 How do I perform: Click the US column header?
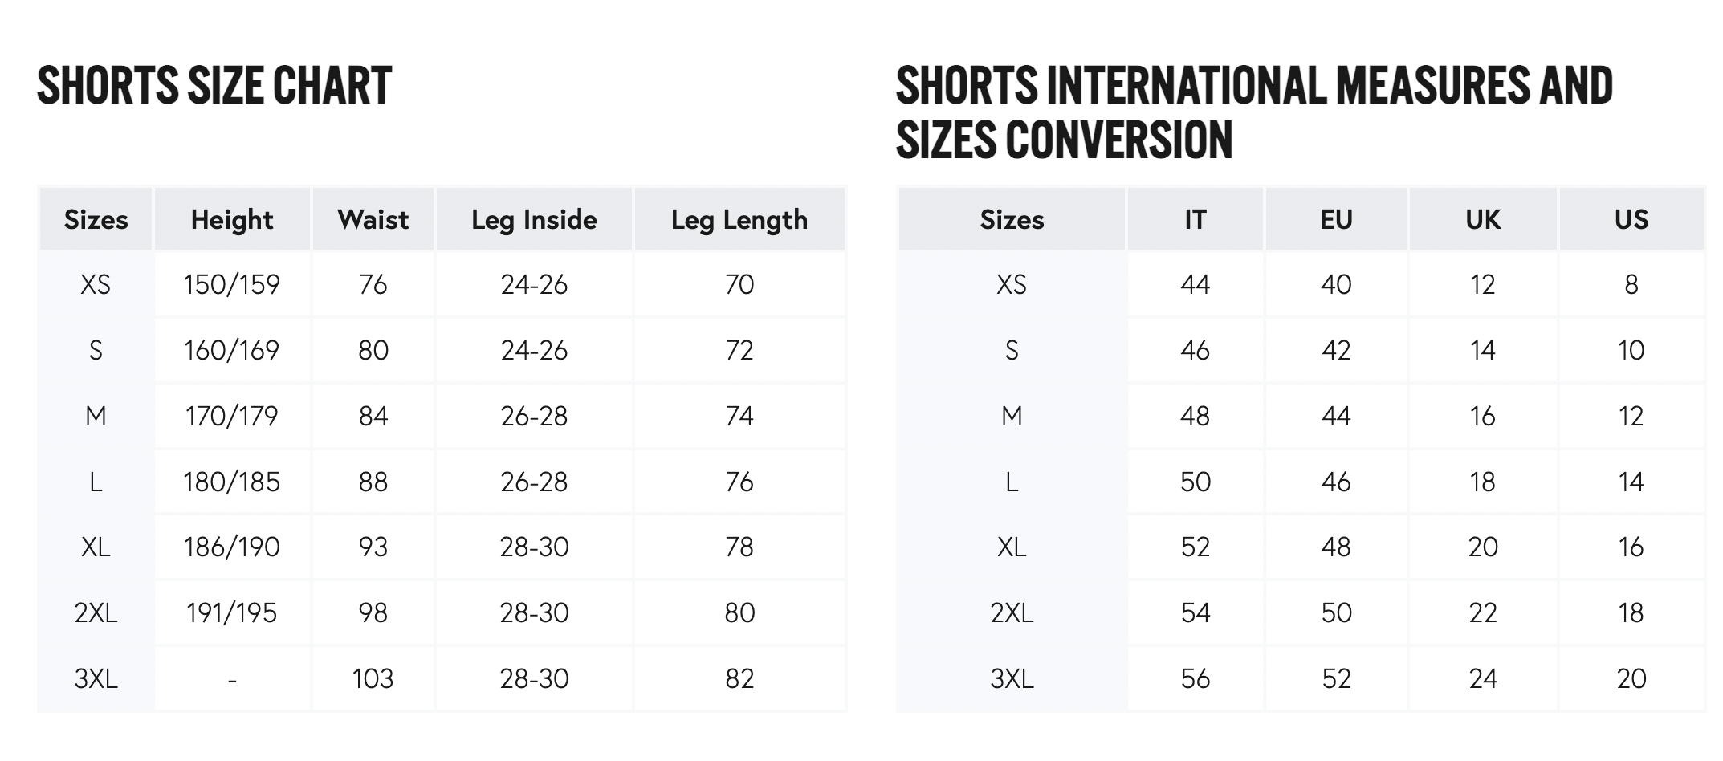(x=1631, y=219)
